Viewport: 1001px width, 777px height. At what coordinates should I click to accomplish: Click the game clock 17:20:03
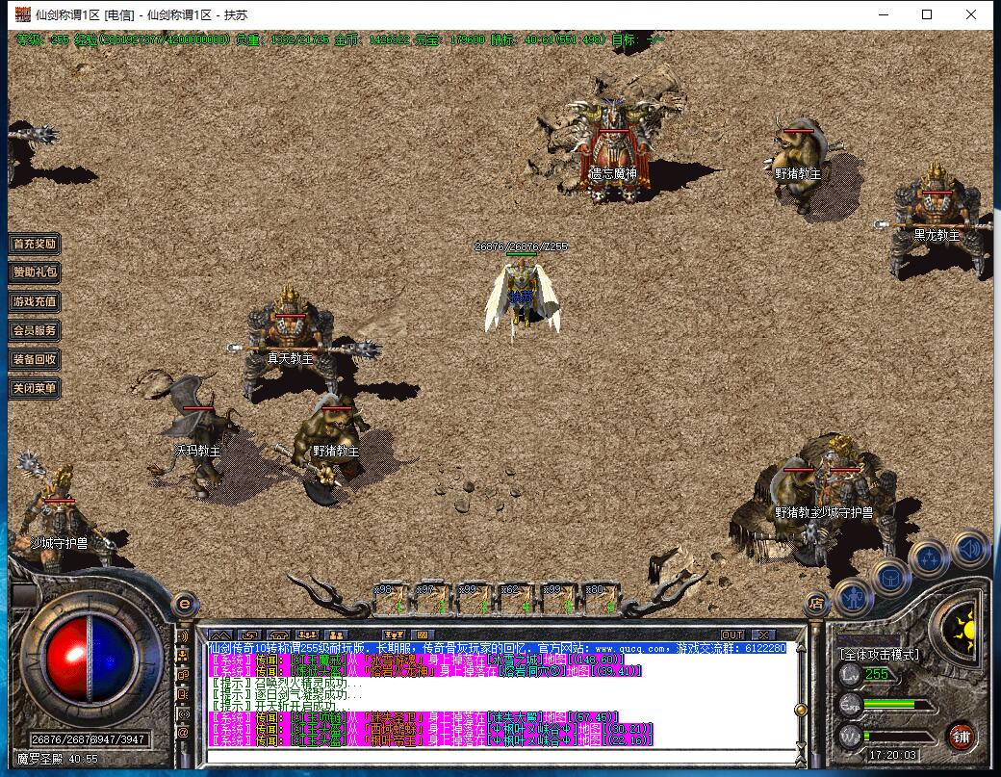pyautogui.click(x=892, y=755)
